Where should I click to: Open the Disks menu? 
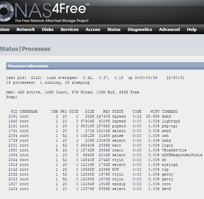pyautogui.click(x=48, y=30)
